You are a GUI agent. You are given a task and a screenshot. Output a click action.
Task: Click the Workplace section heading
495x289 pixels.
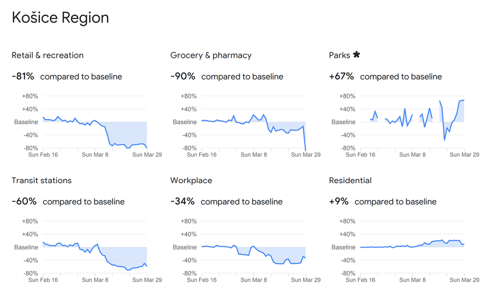[x=191, y=181]
